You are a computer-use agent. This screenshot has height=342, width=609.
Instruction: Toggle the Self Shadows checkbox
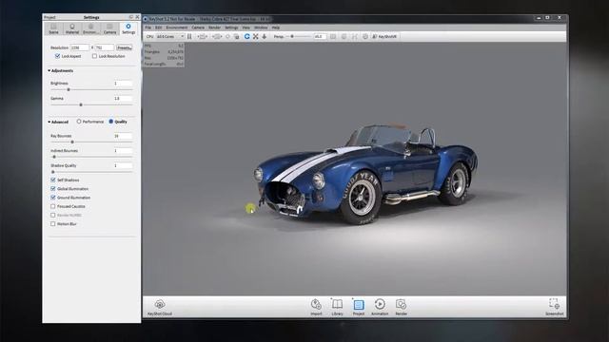tap(53, 180)
